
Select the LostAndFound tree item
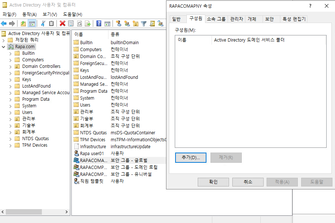coord(36,86)
